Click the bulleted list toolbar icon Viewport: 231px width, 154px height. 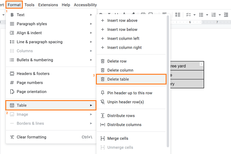coord(201,15)
